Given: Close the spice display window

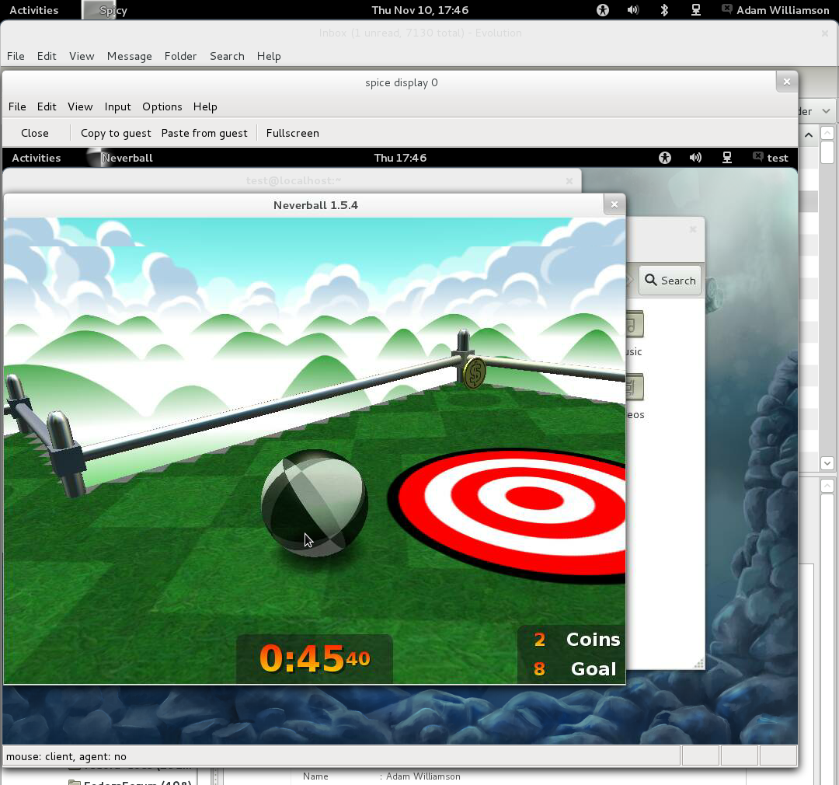Looking at the screenshot, I should coord(786,82).
